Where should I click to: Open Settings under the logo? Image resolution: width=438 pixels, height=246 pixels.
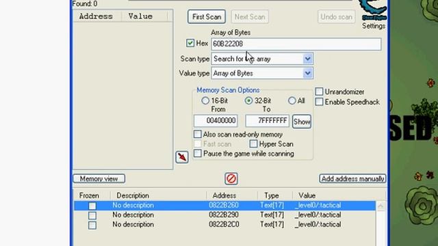tap(374, 26)
